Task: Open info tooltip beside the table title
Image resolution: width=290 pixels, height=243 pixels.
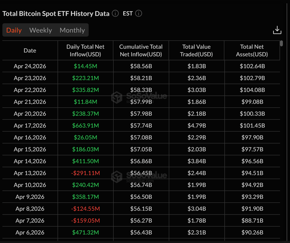Action: [x=115, y=14]
